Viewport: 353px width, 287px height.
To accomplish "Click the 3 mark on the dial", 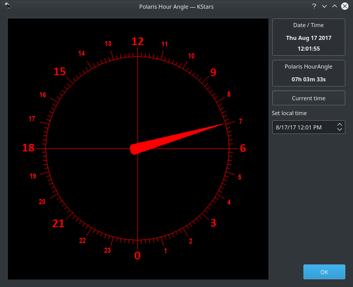I will (213, 223).
